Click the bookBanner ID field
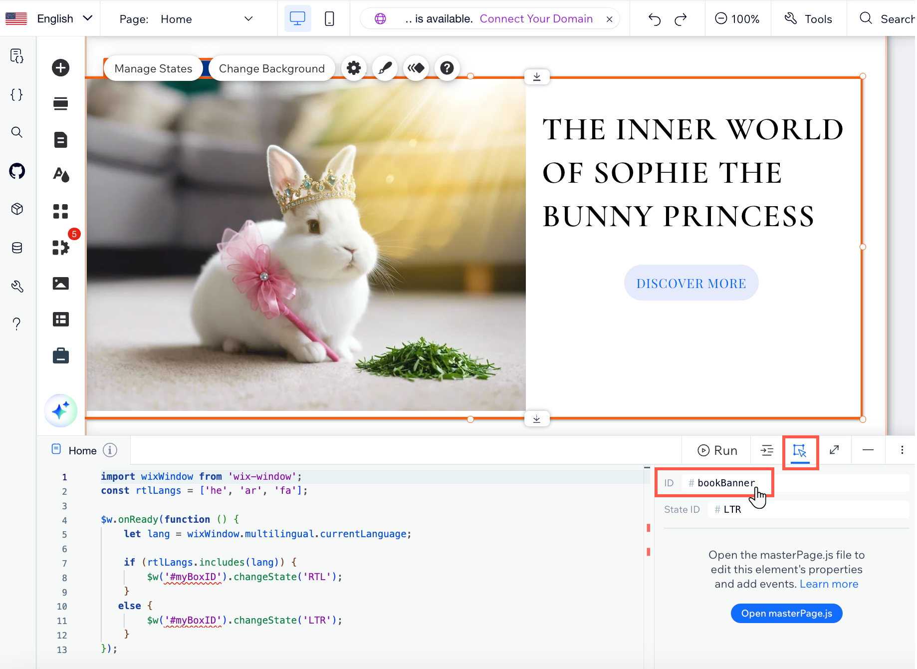917x669 pixels. (x=725, y=483)
